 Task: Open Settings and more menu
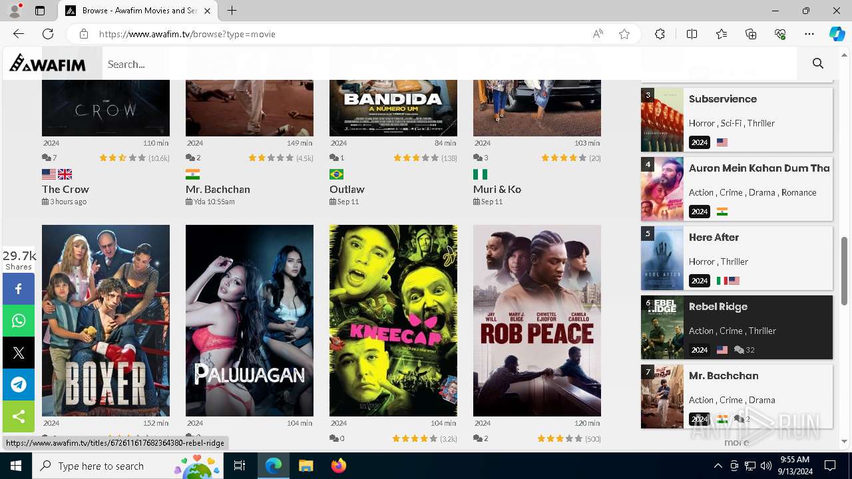pyautogui.click(x=809, y=34)
